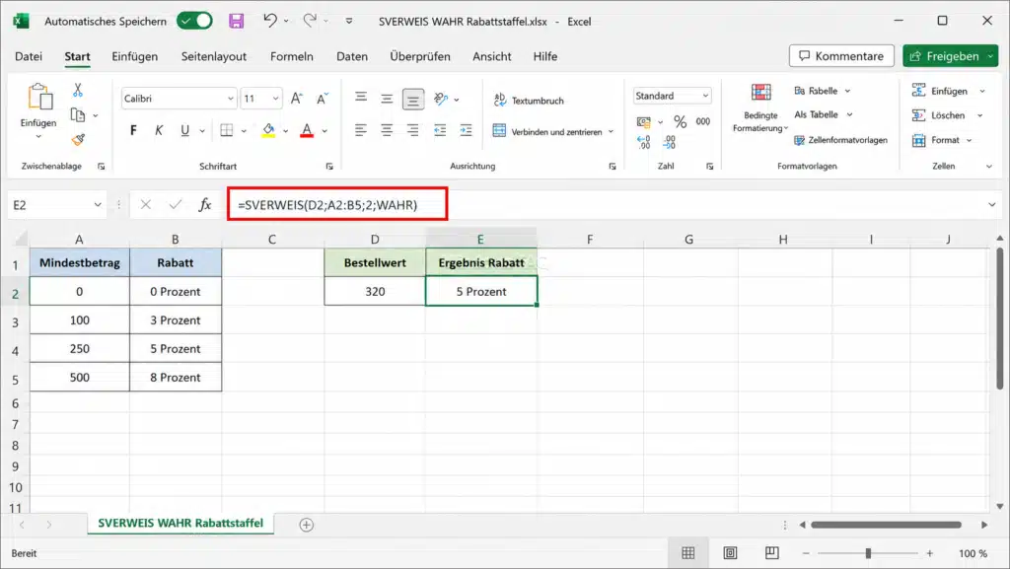Decrease font size with smaller A
Viewport: 1010px width, 569px height.
pyautogui.click(x=322, y=99)
